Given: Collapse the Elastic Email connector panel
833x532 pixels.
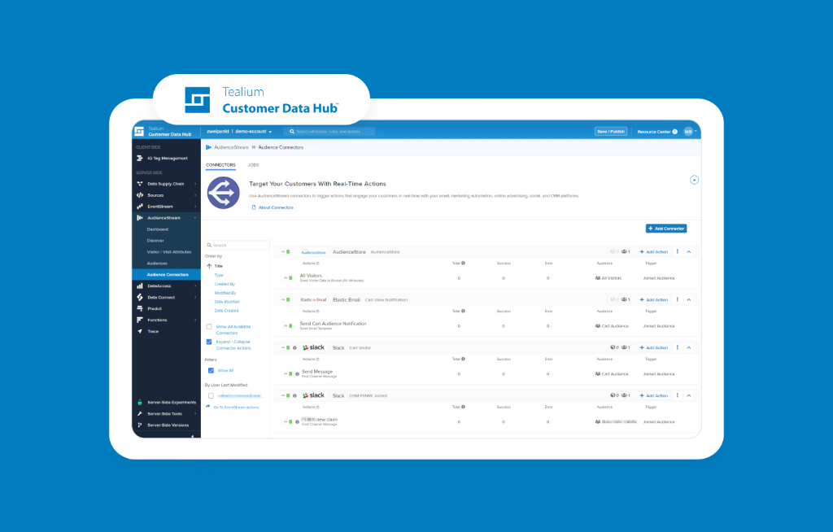Looking at the screenshot, I should [688, 299].
